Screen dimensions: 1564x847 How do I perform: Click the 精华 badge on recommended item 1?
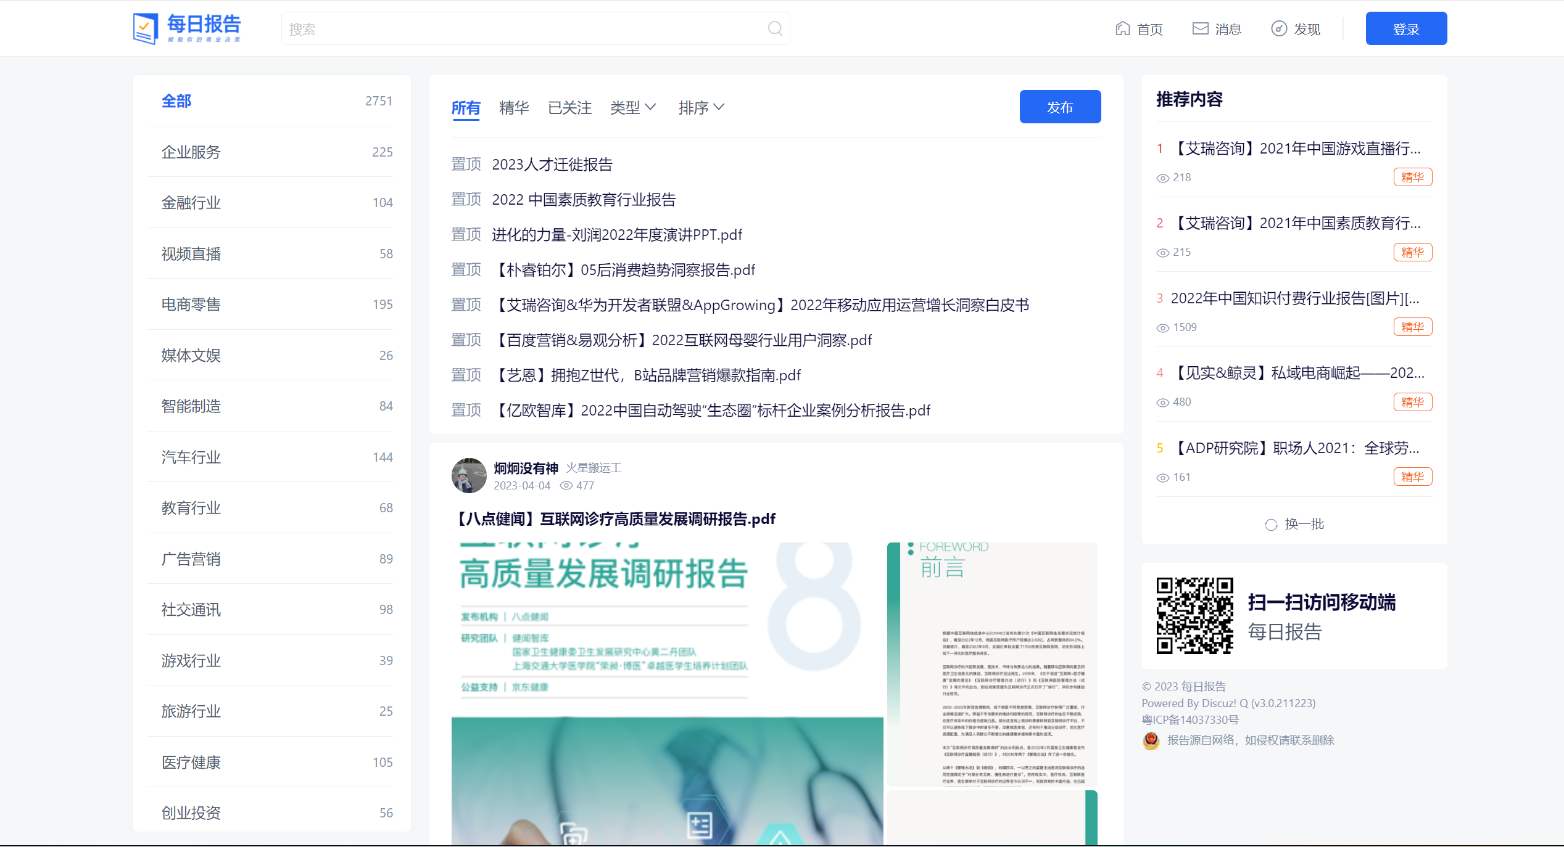pyautogui.click(x=1412, y=178)
